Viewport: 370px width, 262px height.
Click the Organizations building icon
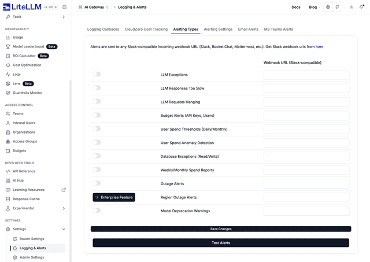[8, 132]
